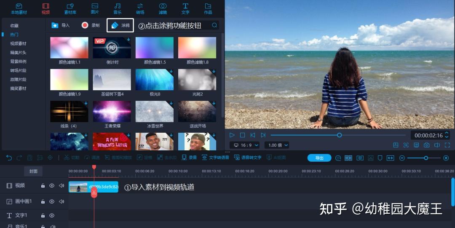Viewport: 455px width, 228px height.
Task: Toggle lock on the 视频 track
Action: (x=43, y=186)
